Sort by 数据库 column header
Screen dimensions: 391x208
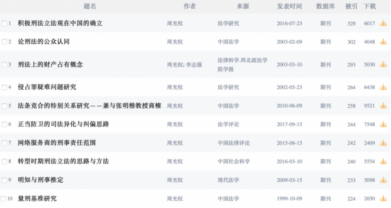325,6
